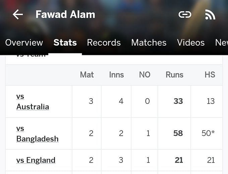Open the vs Australia link
Screen dimensions: 228x174
coord(33,102)
